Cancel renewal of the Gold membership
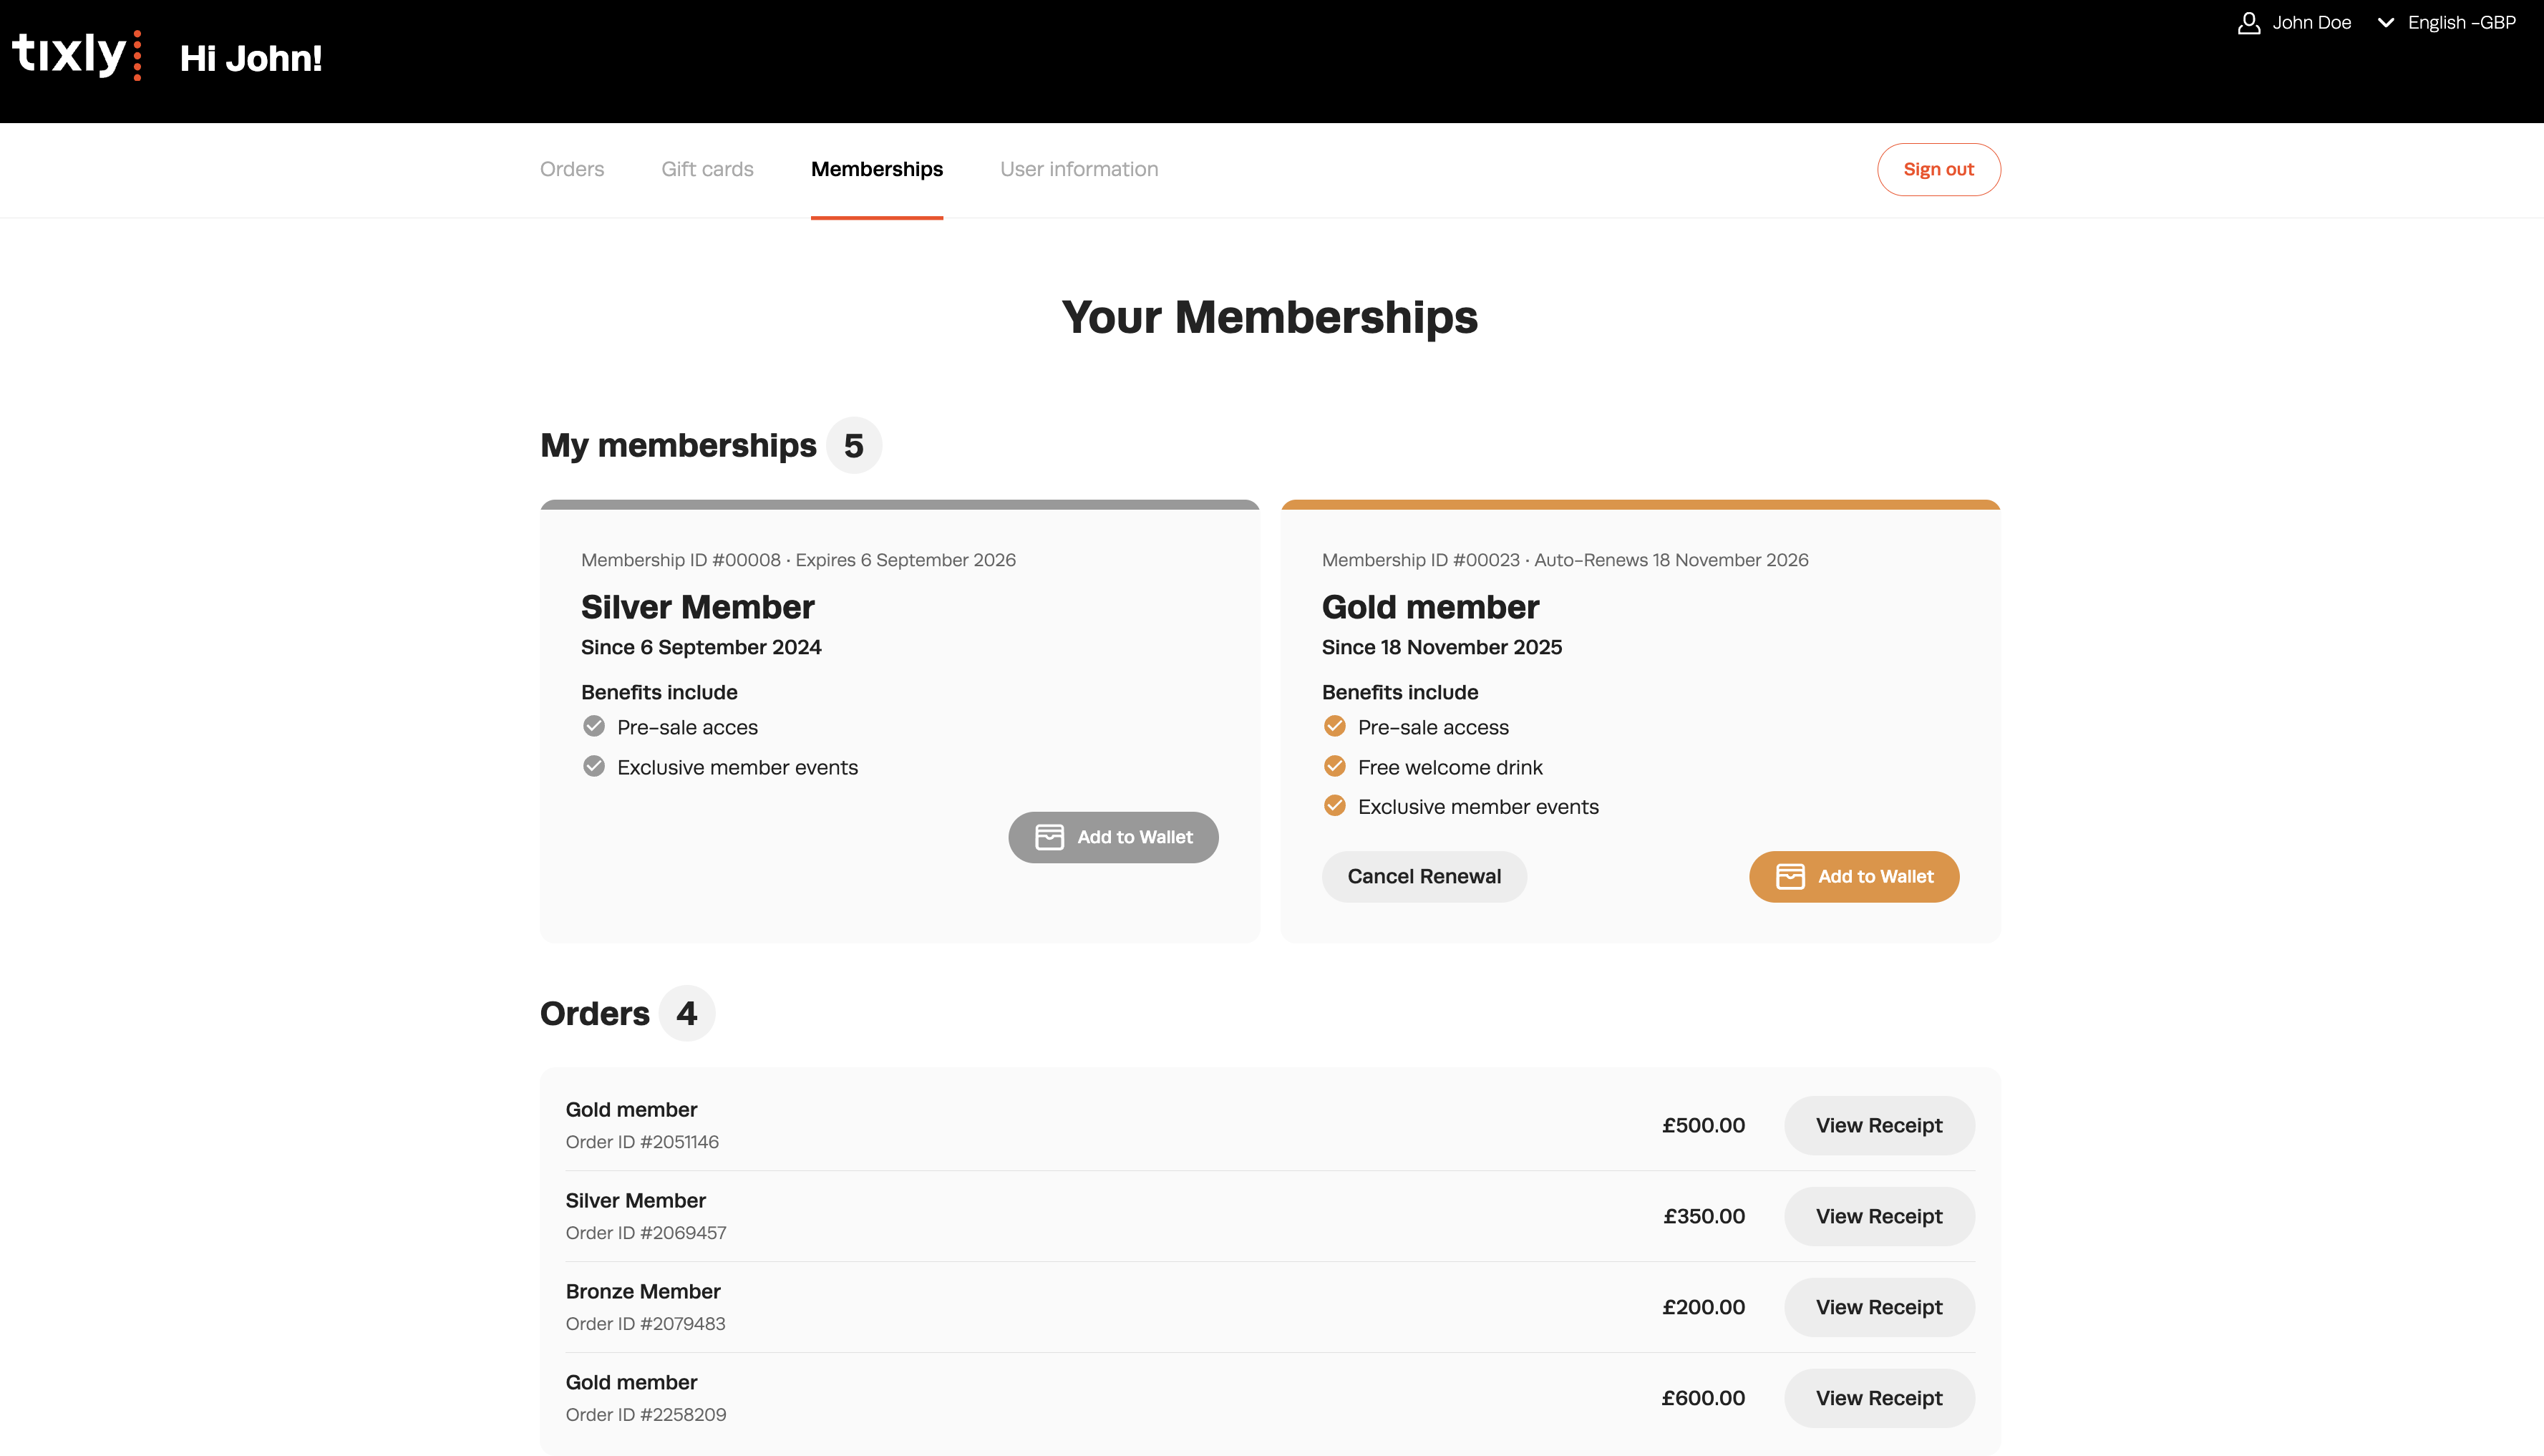The width and height of the screenshot is (2544, 1456). [x=1423, y=877]
